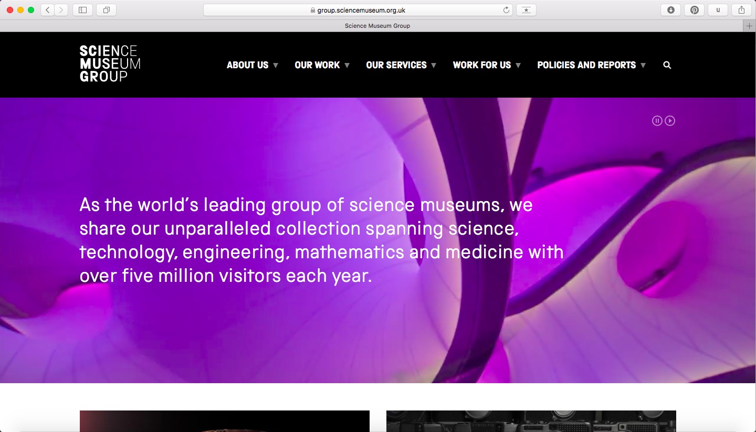The height and width of the screenshot is (432, 756).
Task: Click the Share icon in Safari's toolbar
Action: pos(741,9)
